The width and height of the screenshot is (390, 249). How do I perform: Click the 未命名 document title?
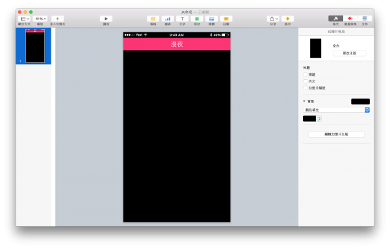187,12
